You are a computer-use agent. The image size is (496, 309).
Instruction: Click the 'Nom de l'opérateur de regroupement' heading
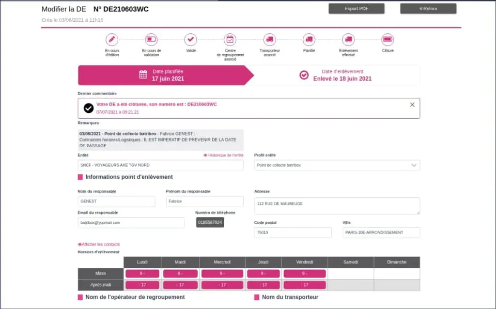coord(135,297)
